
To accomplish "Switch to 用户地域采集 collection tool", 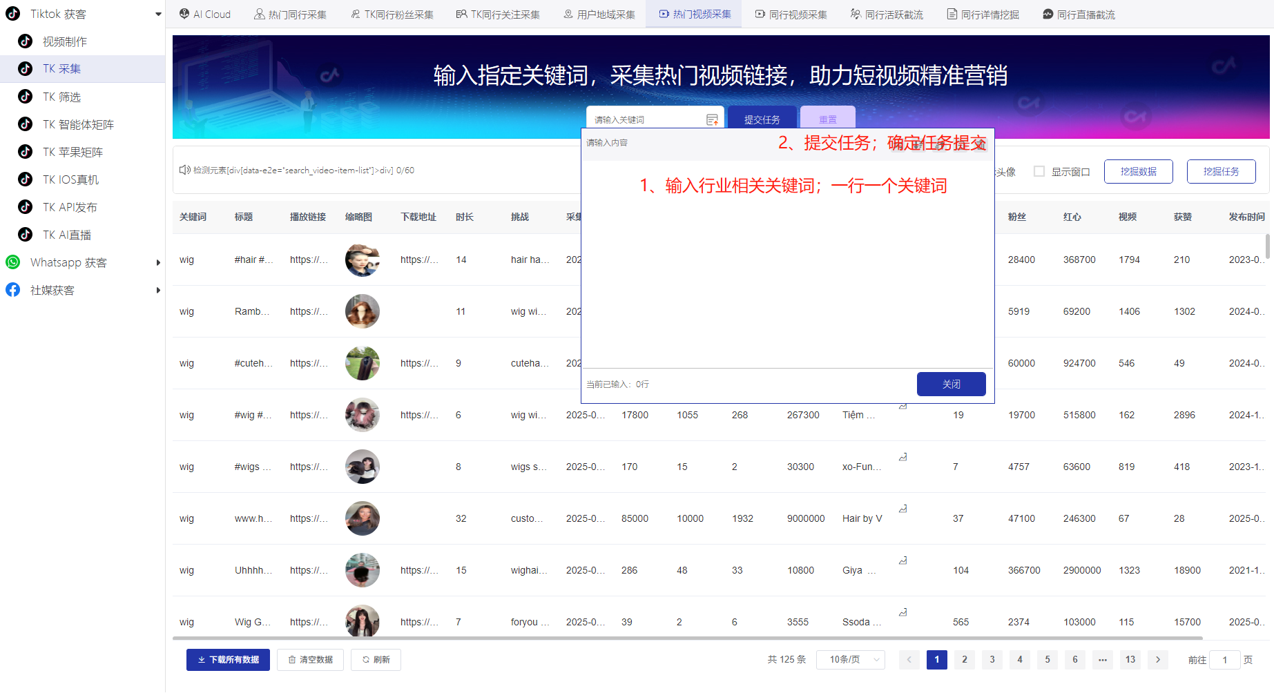I will coord(599,14).
